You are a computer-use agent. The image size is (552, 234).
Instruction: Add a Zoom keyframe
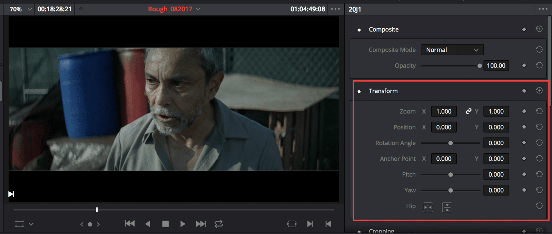(524, 111)
